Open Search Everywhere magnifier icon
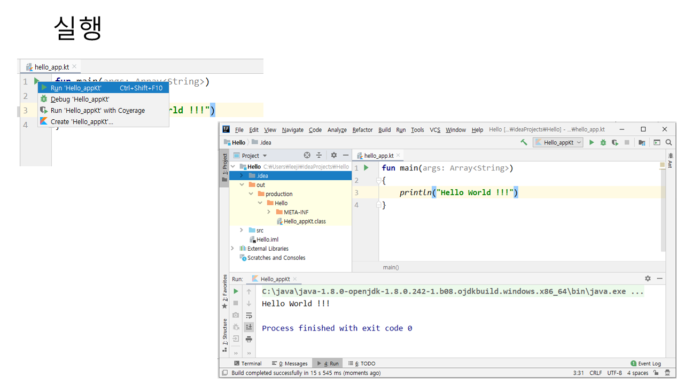Image resolution: width=684 pixels, height=385 pixels. (669, 143)
